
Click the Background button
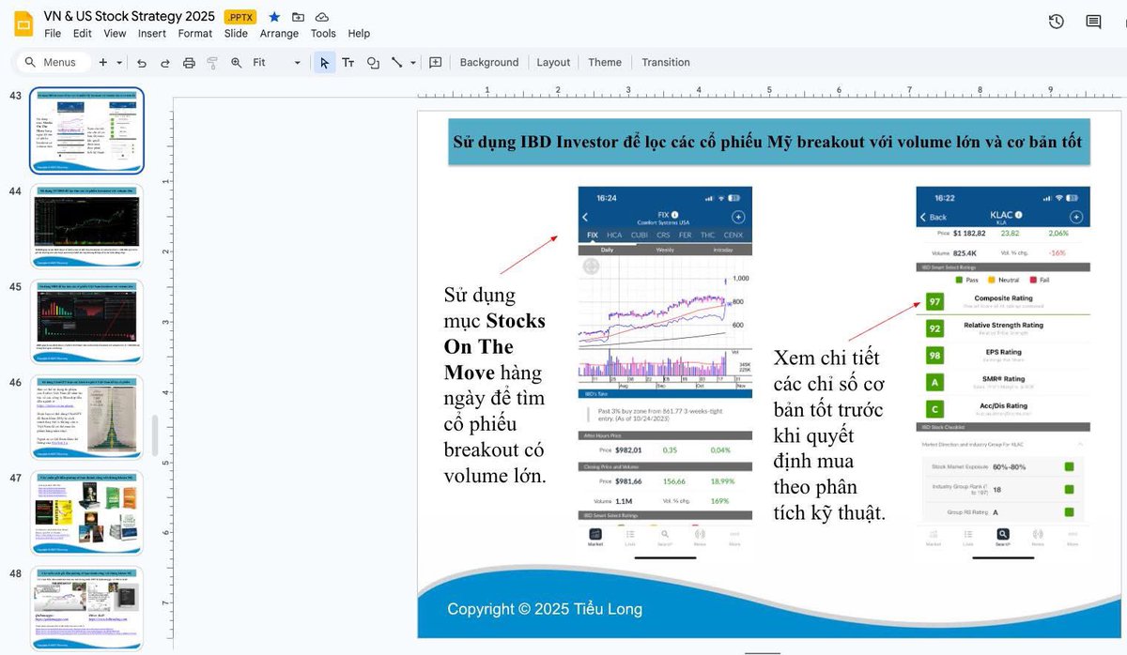(489, 63)
